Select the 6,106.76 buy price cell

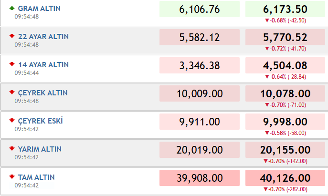[x=200, y=9]
